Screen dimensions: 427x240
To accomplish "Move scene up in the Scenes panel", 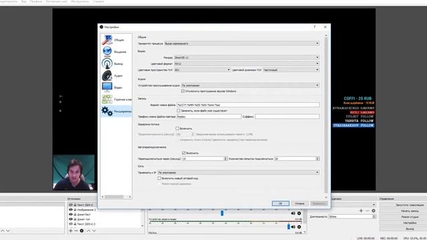I will [x=3, y=231].
